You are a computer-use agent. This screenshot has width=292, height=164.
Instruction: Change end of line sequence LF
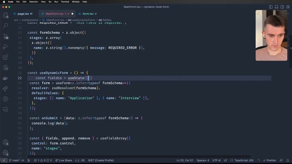[x=225, y=160]
